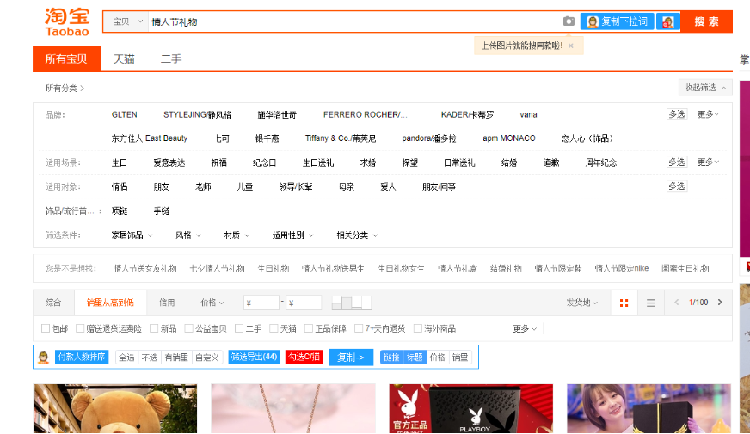Expand 所有分类 breadcrumb

point(65,88)
